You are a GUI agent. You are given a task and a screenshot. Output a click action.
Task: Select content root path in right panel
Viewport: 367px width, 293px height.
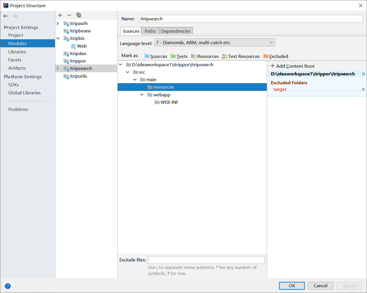[x=313, y=74]
